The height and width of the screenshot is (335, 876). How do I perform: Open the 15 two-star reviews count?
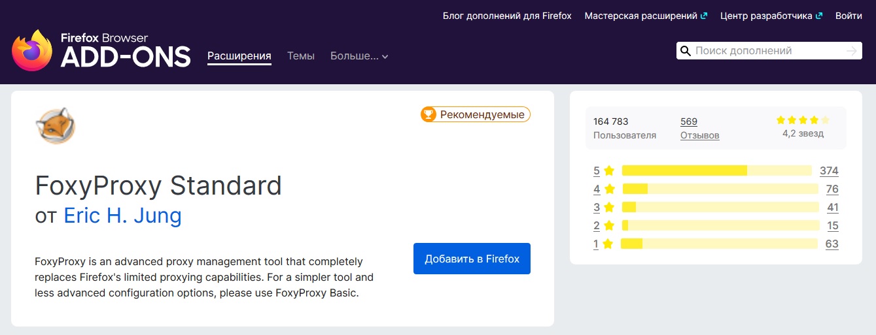tap(833, 226)
